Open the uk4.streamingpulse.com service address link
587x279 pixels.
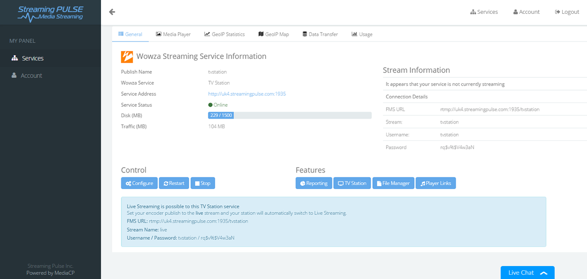pyautogui.click(x=247, y=94)
